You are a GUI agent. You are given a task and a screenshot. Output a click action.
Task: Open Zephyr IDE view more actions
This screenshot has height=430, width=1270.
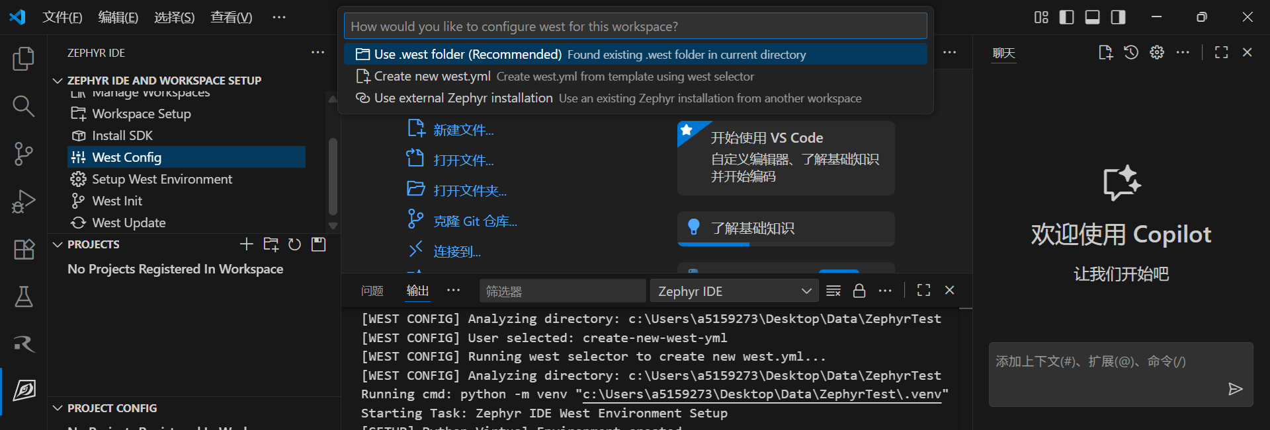pos(317,52)
